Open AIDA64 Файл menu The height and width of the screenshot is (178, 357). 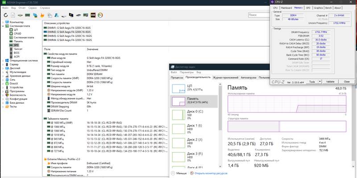(x=5, y=8)
